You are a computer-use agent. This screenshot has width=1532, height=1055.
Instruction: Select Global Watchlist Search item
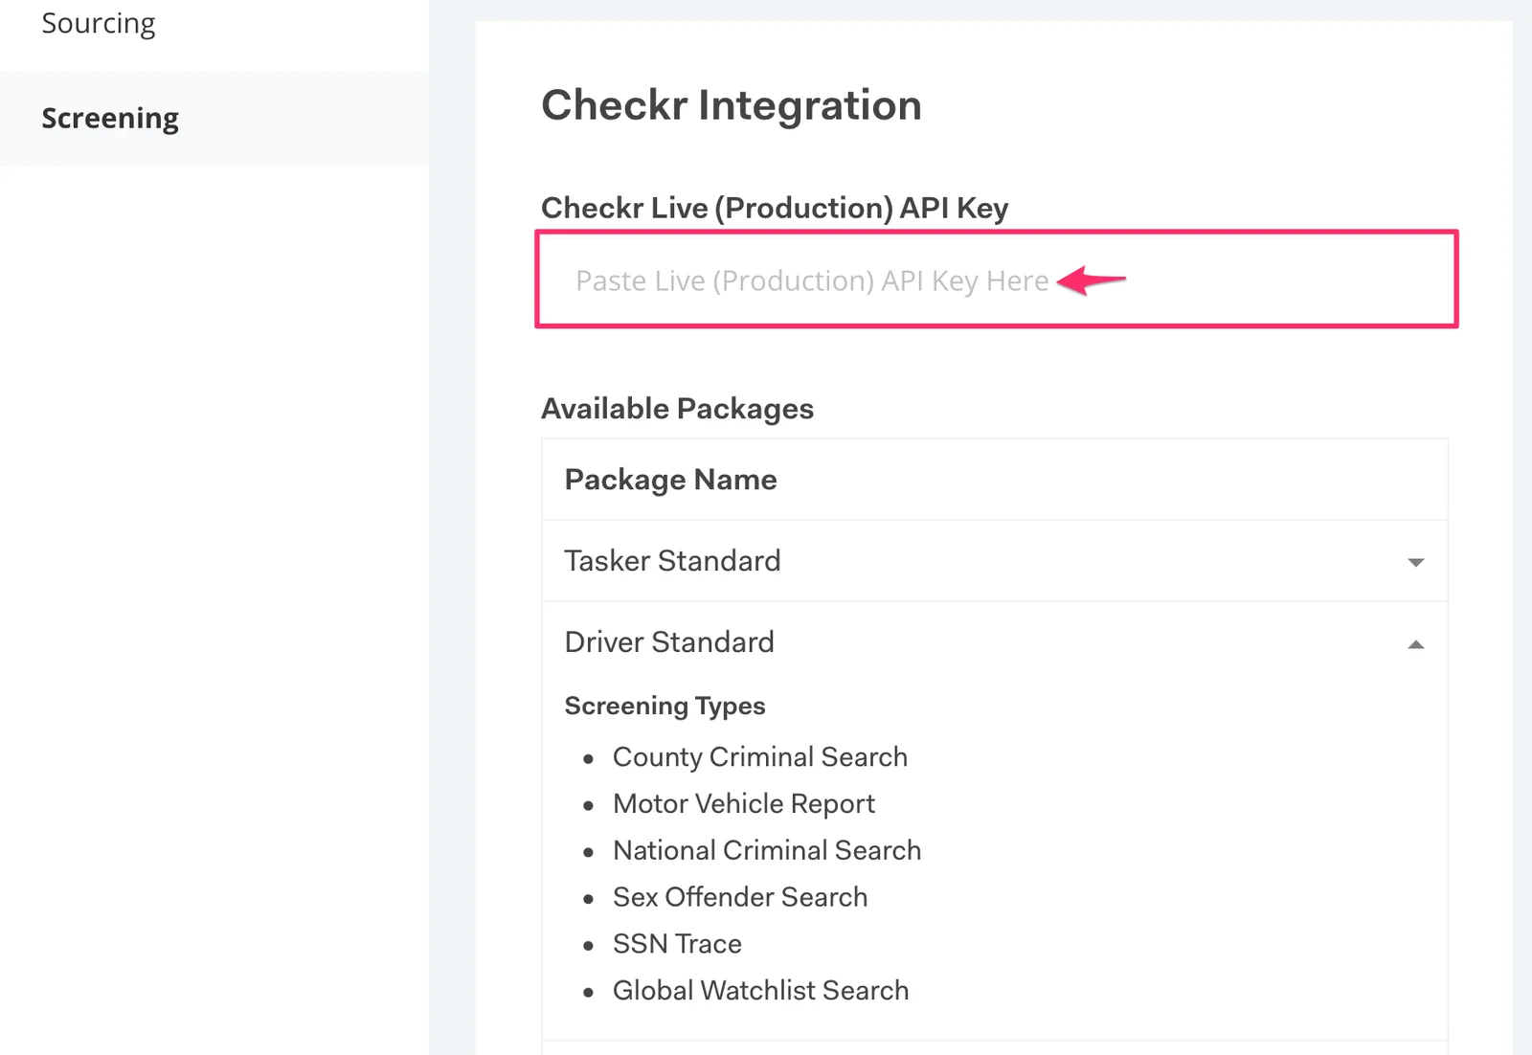pos(760,991)
